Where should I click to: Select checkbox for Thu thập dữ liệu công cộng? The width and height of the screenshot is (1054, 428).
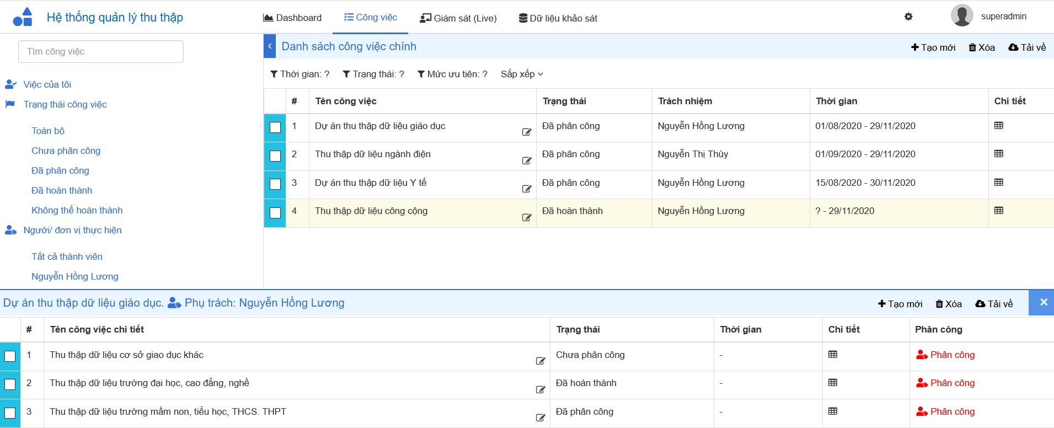pyautogui.click(x=275, y=213)
